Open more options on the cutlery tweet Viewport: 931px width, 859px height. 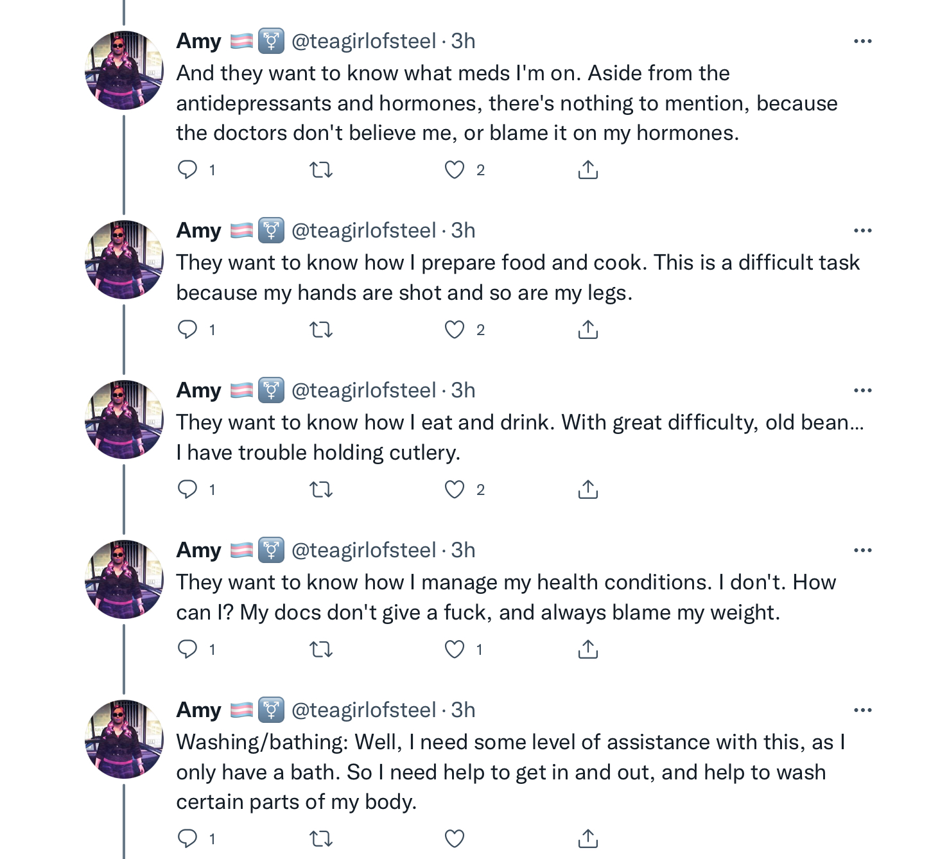coord(862,390)
